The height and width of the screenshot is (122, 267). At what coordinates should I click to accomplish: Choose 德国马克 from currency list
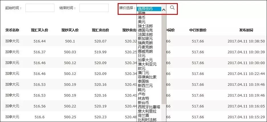coord(145,30)
